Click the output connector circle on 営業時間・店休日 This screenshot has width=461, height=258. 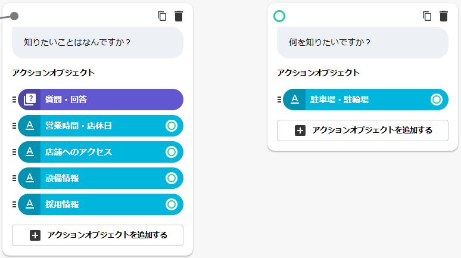172,126
